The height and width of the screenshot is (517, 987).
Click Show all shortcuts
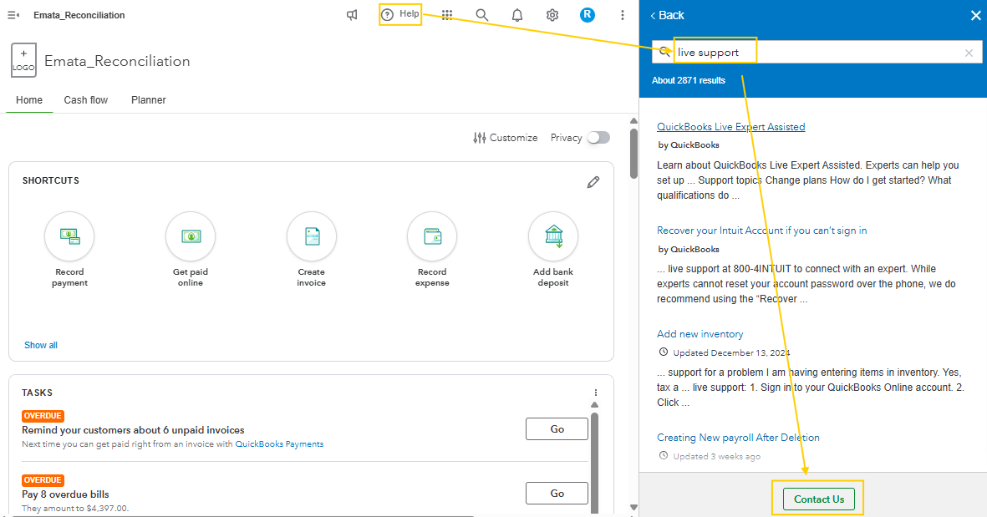coord(41,345)
